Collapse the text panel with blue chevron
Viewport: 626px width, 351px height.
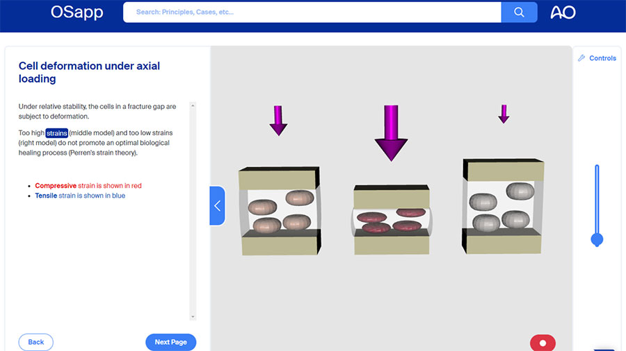(217, 206)
